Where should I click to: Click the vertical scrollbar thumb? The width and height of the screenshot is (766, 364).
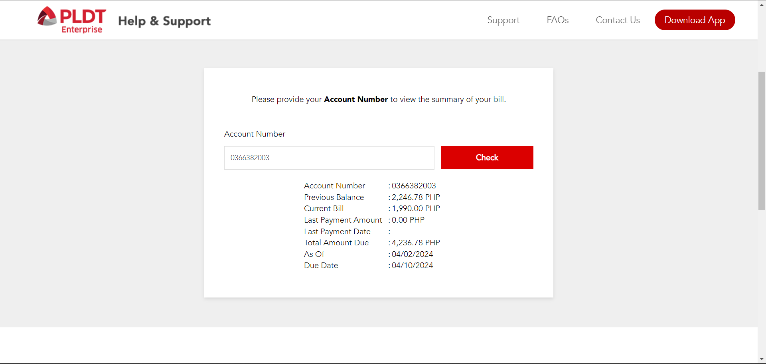(x=762, y=140)
